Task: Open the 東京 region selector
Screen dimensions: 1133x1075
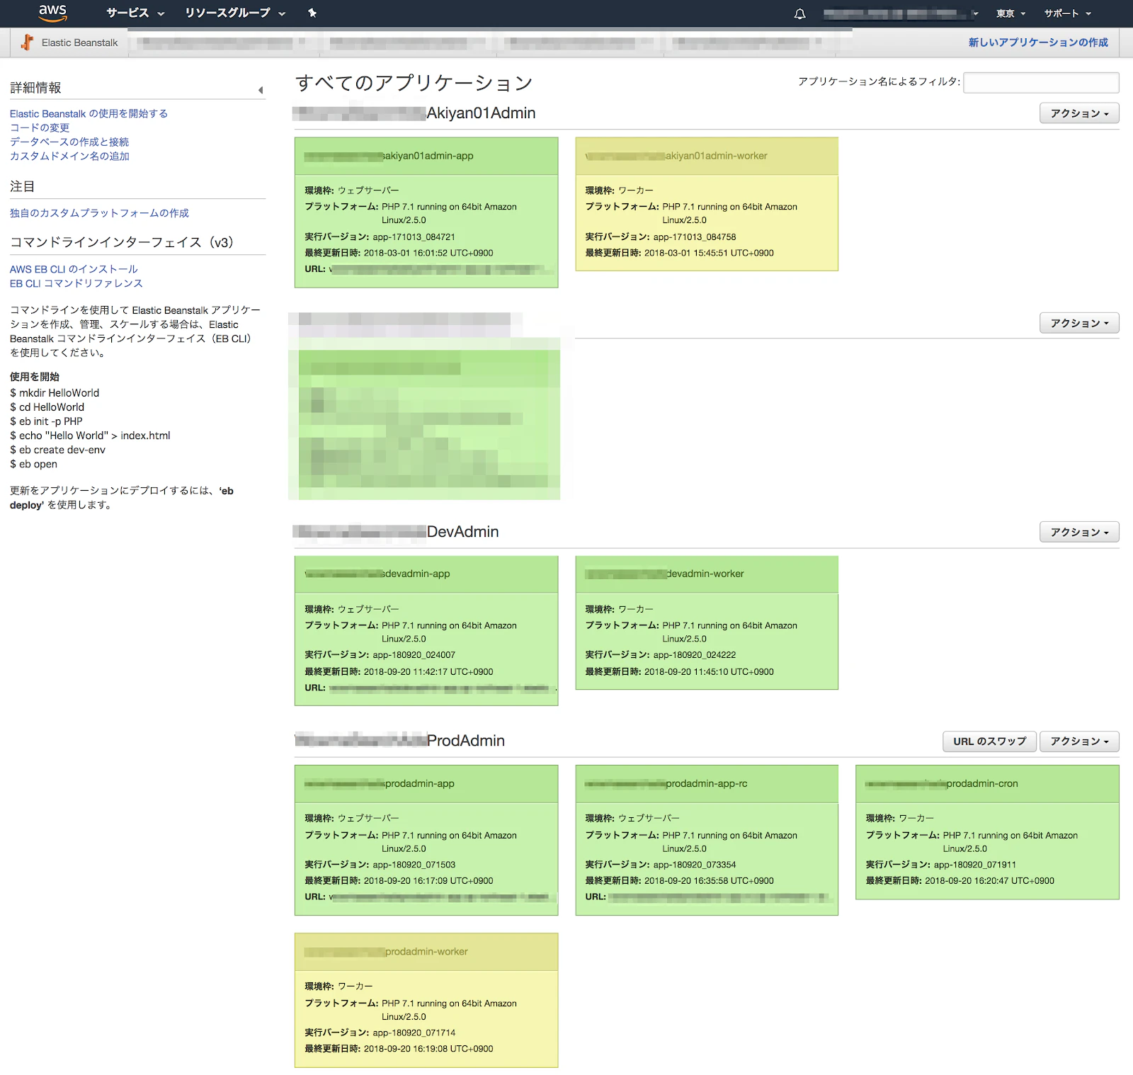Action: point(1010,13)
